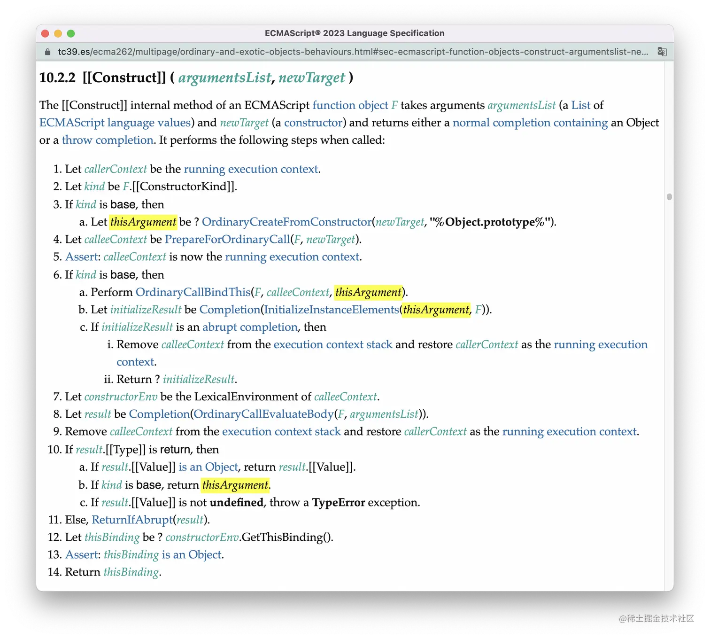The width and height of the screenshot is (710, 639).
Task: Click the 'Completion' link in step 8
Action: tap(159, 414)
